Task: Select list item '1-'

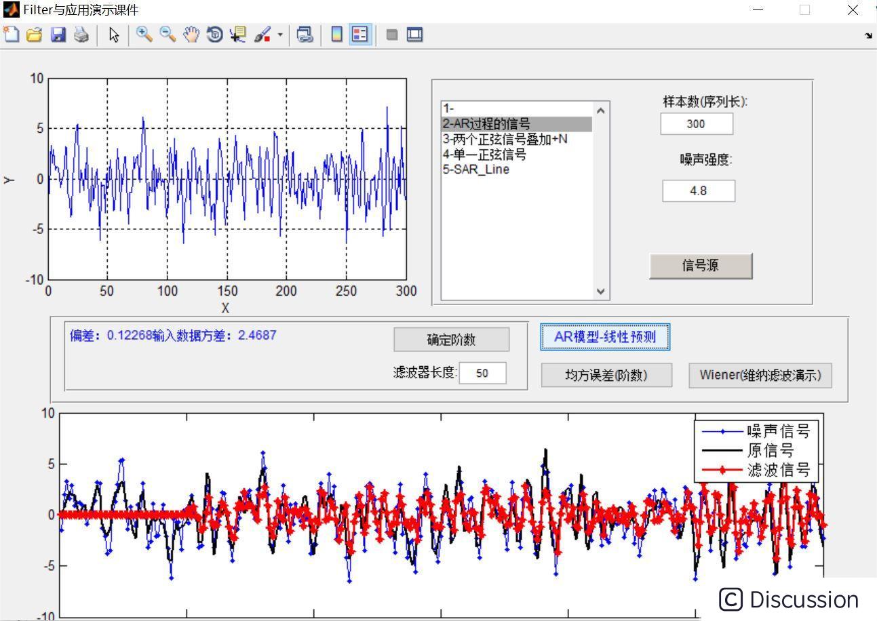Action: (518, 108)
